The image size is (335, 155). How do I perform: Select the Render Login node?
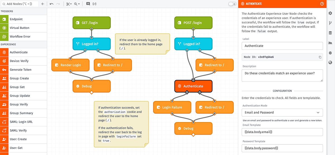click(70, 65)
